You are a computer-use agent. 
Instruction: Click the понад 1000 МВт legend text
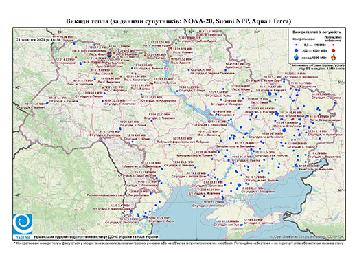[314, 58]
